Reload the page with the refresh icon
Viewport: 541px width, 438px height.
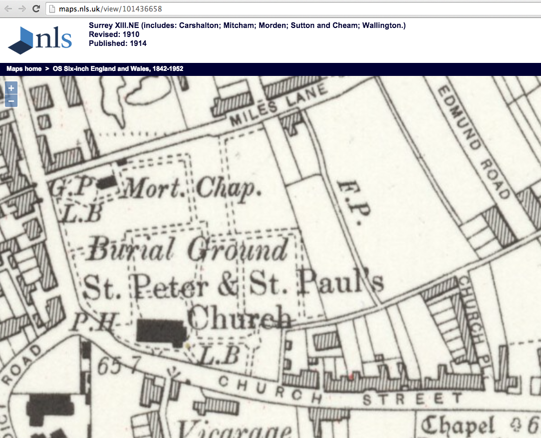[36, 8]
